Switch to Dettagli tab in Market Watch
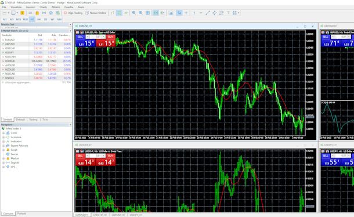This screenshot has width=354, height=217. point(20,120)
